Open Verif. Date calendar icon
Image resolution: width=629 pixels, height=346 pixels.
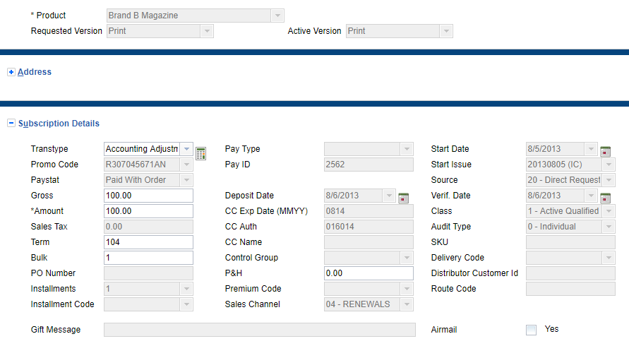(605, 198)
